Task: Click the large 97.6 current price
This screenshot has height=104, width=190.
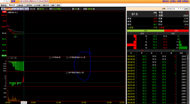Action: click(x=135, y=14)
